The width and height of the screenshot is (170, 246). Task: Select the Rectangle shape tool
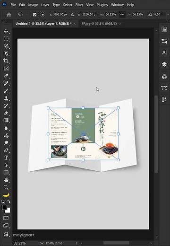pos(6,172)
